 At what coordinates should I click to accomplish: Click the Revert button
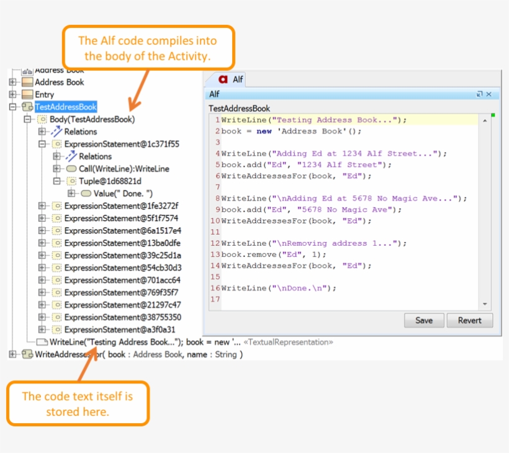coord(469,320)
